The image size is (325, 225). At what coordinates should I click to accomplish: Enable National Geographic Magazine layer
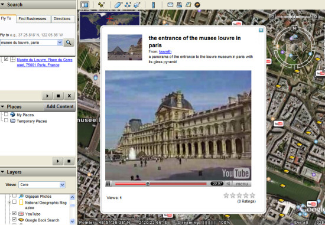14,202
